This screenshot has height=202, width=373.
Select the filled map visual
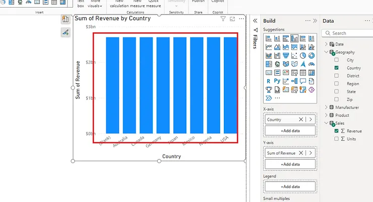pyautogui.click(x=286, y=64)
